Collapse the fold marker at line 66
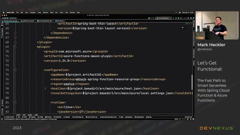Viewport: 240px width, 135px height. pos(15,33)
